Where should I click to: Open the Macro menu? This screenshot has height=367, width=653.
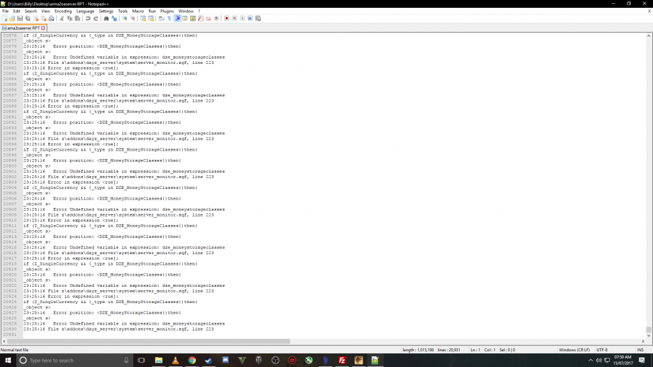click(138, 11)
